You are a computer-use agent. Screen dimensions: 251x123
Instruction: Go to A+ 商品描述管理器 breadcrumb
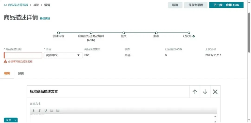pyautogui.click(x=16, y=5)
